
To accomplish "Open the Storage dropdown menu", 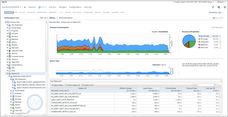I will 63,7.
